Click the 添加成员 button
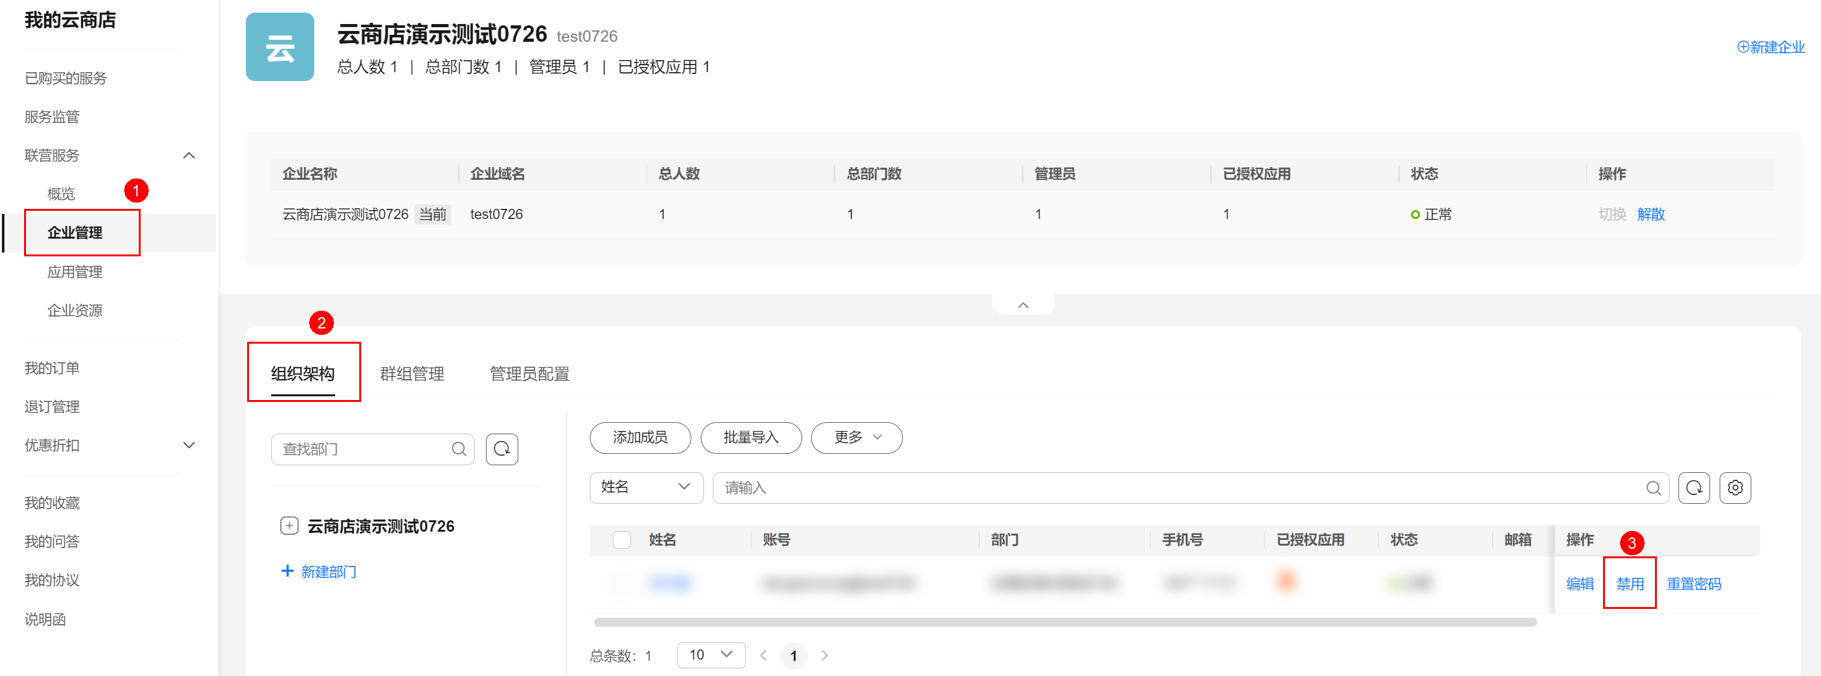The width and height of the screenshot is (1821, 676). coord(640,438)
